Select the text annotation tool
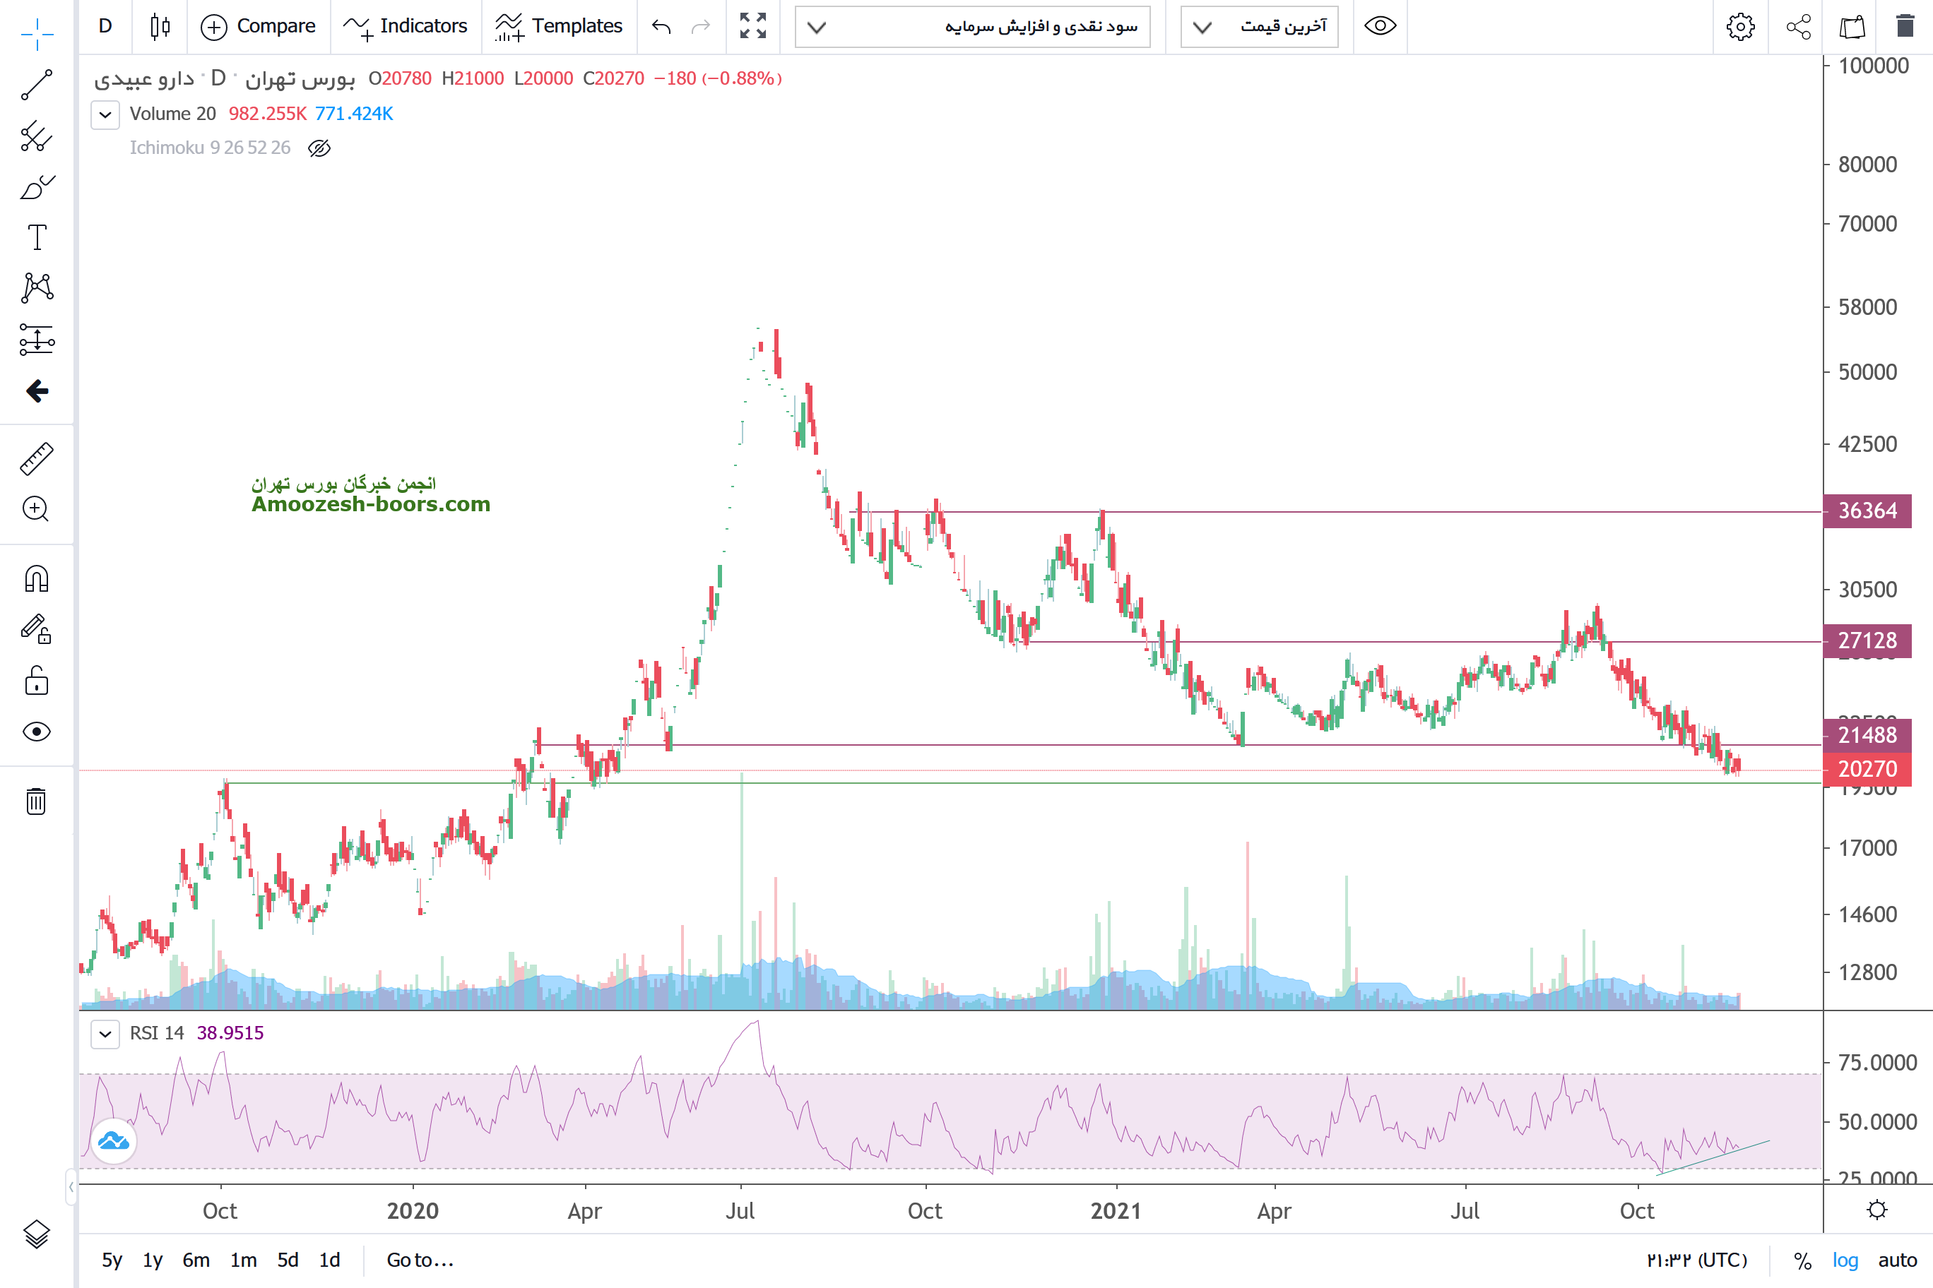 tap(36, 237)
